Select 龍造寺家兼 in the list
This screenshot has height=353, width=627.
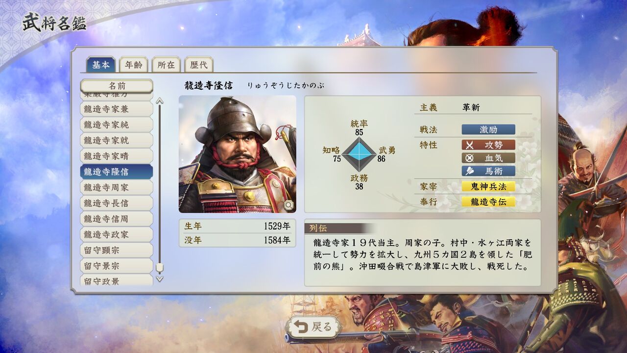coord(117,109)
